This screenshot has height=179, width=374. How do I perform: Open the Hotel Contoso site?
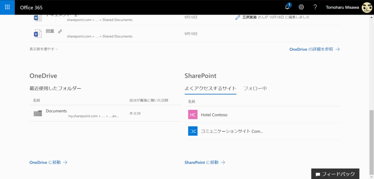click(x=214, y=115)
